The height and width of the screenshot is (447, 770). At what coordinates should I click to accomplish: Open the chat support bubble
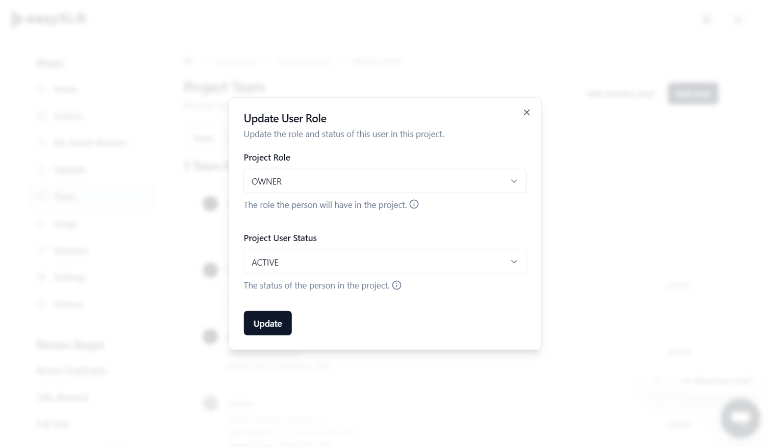tap(740, 418)
